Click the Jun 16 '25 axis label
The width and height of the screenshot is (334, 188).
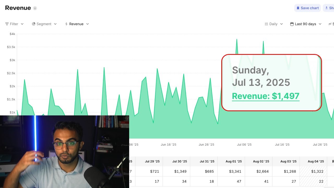click(169, 144)
